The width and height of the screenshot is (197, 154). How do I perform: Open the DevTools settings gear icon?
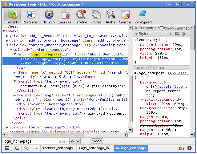click(190, 148)
